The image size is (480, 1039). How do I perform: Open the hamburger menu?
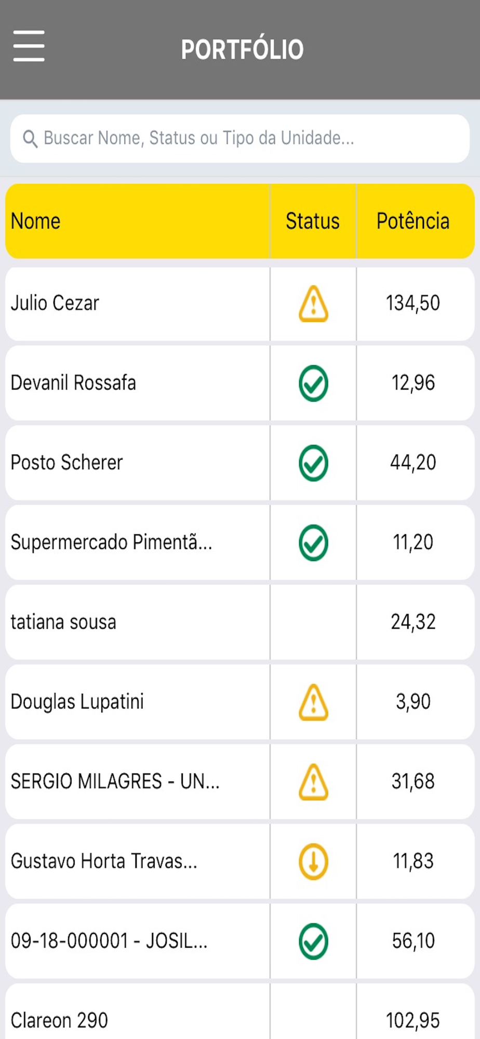(x=29, y=46)
